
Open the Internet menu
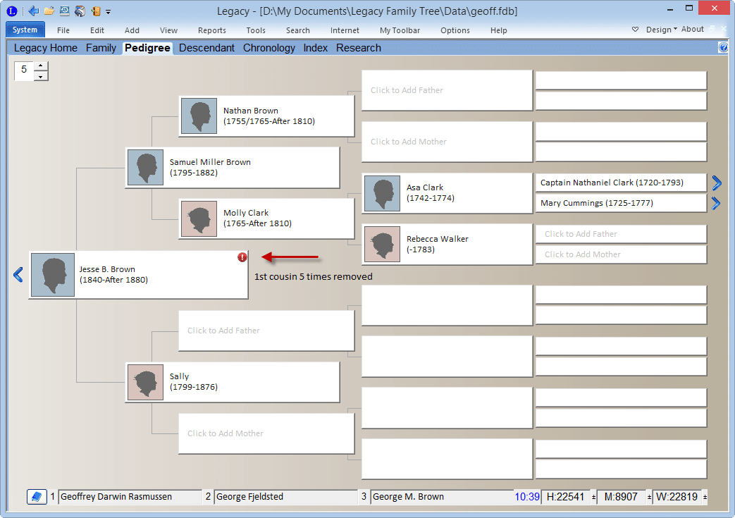pyautogui.click(x=345, y=30)
